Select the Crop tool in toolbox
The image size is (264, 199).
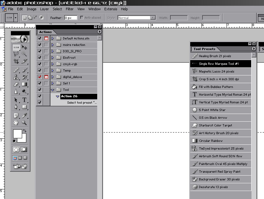(16, 61)
